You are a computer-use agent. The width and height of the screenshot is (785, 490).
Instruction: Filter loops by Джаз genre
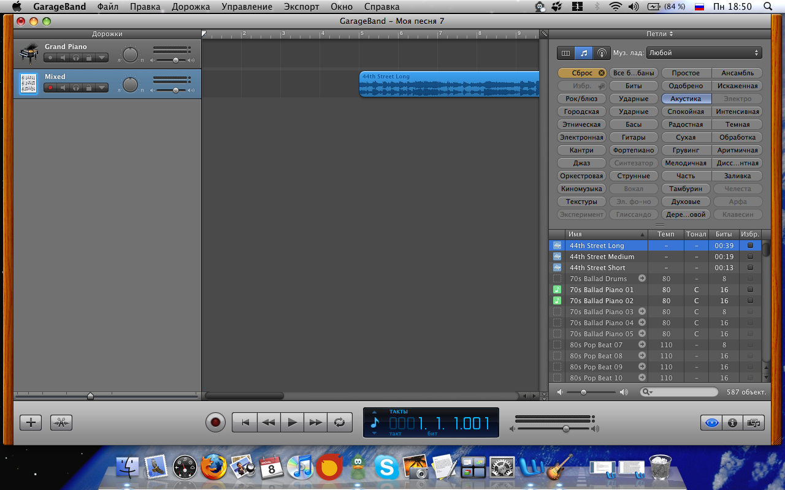coord(581,163)
